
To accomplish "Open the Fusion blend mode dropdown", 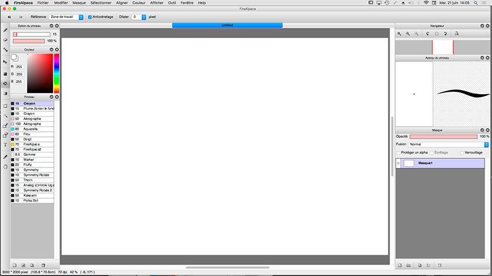I will click(x=449, y=144).
